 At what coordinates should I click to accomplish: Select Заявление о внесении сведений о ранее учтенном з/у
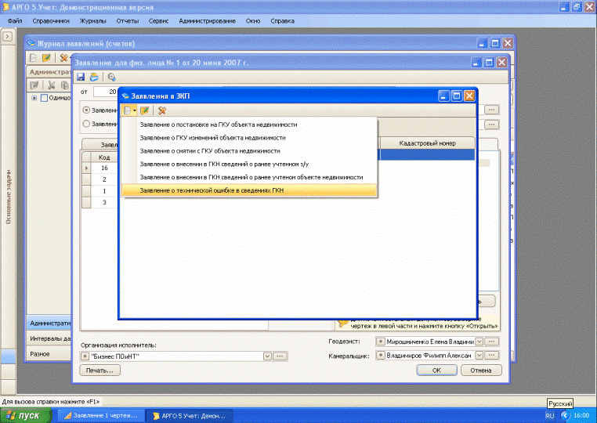click(x=249, y=164)
